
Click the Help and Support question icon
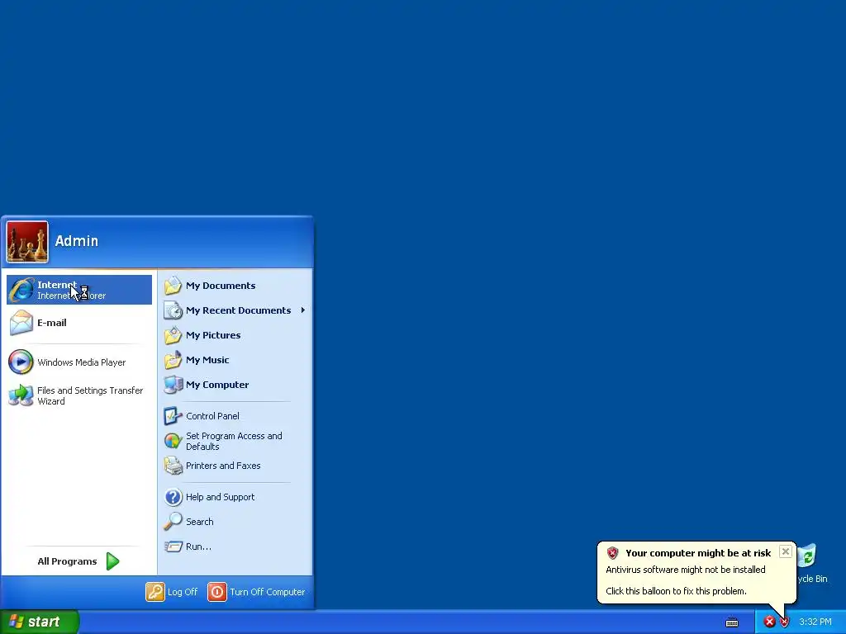coord(173,496)
